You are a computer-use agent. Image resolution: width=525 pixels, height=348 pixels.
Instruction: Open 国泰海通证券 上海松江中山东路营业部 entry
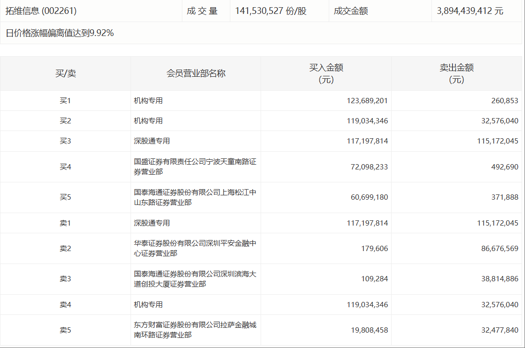(x=195, y=197)
